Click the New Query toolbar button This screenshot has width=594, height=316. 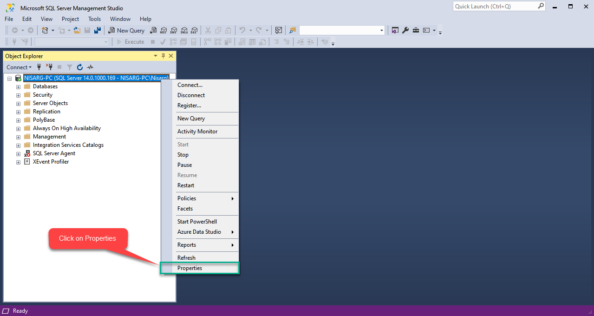click(126, 30)
